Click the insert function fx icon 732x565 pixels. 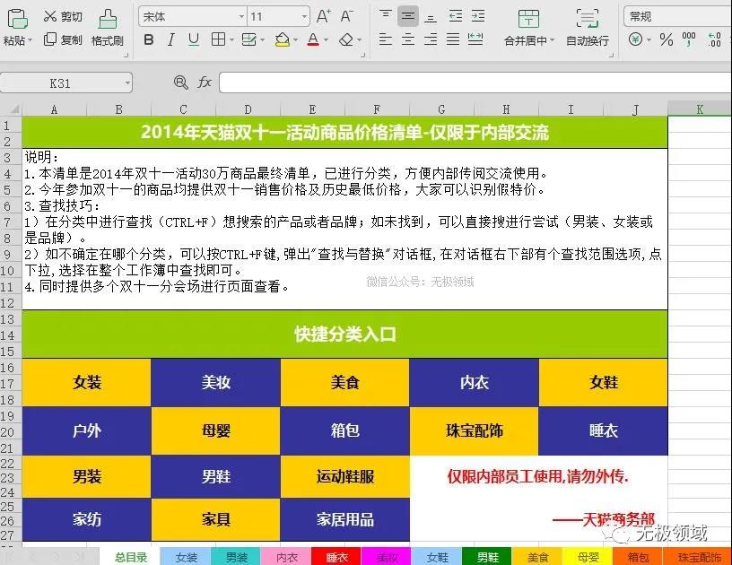click(205, 83)
